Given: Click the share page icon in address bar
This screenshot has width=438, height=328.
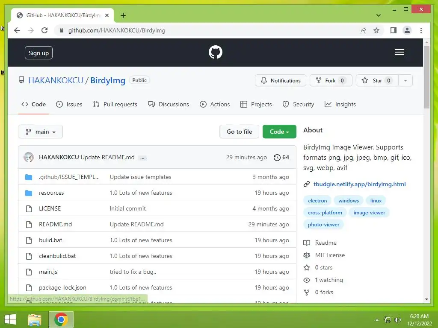Looking at the screenshot, I should click(x=363, y=30).
